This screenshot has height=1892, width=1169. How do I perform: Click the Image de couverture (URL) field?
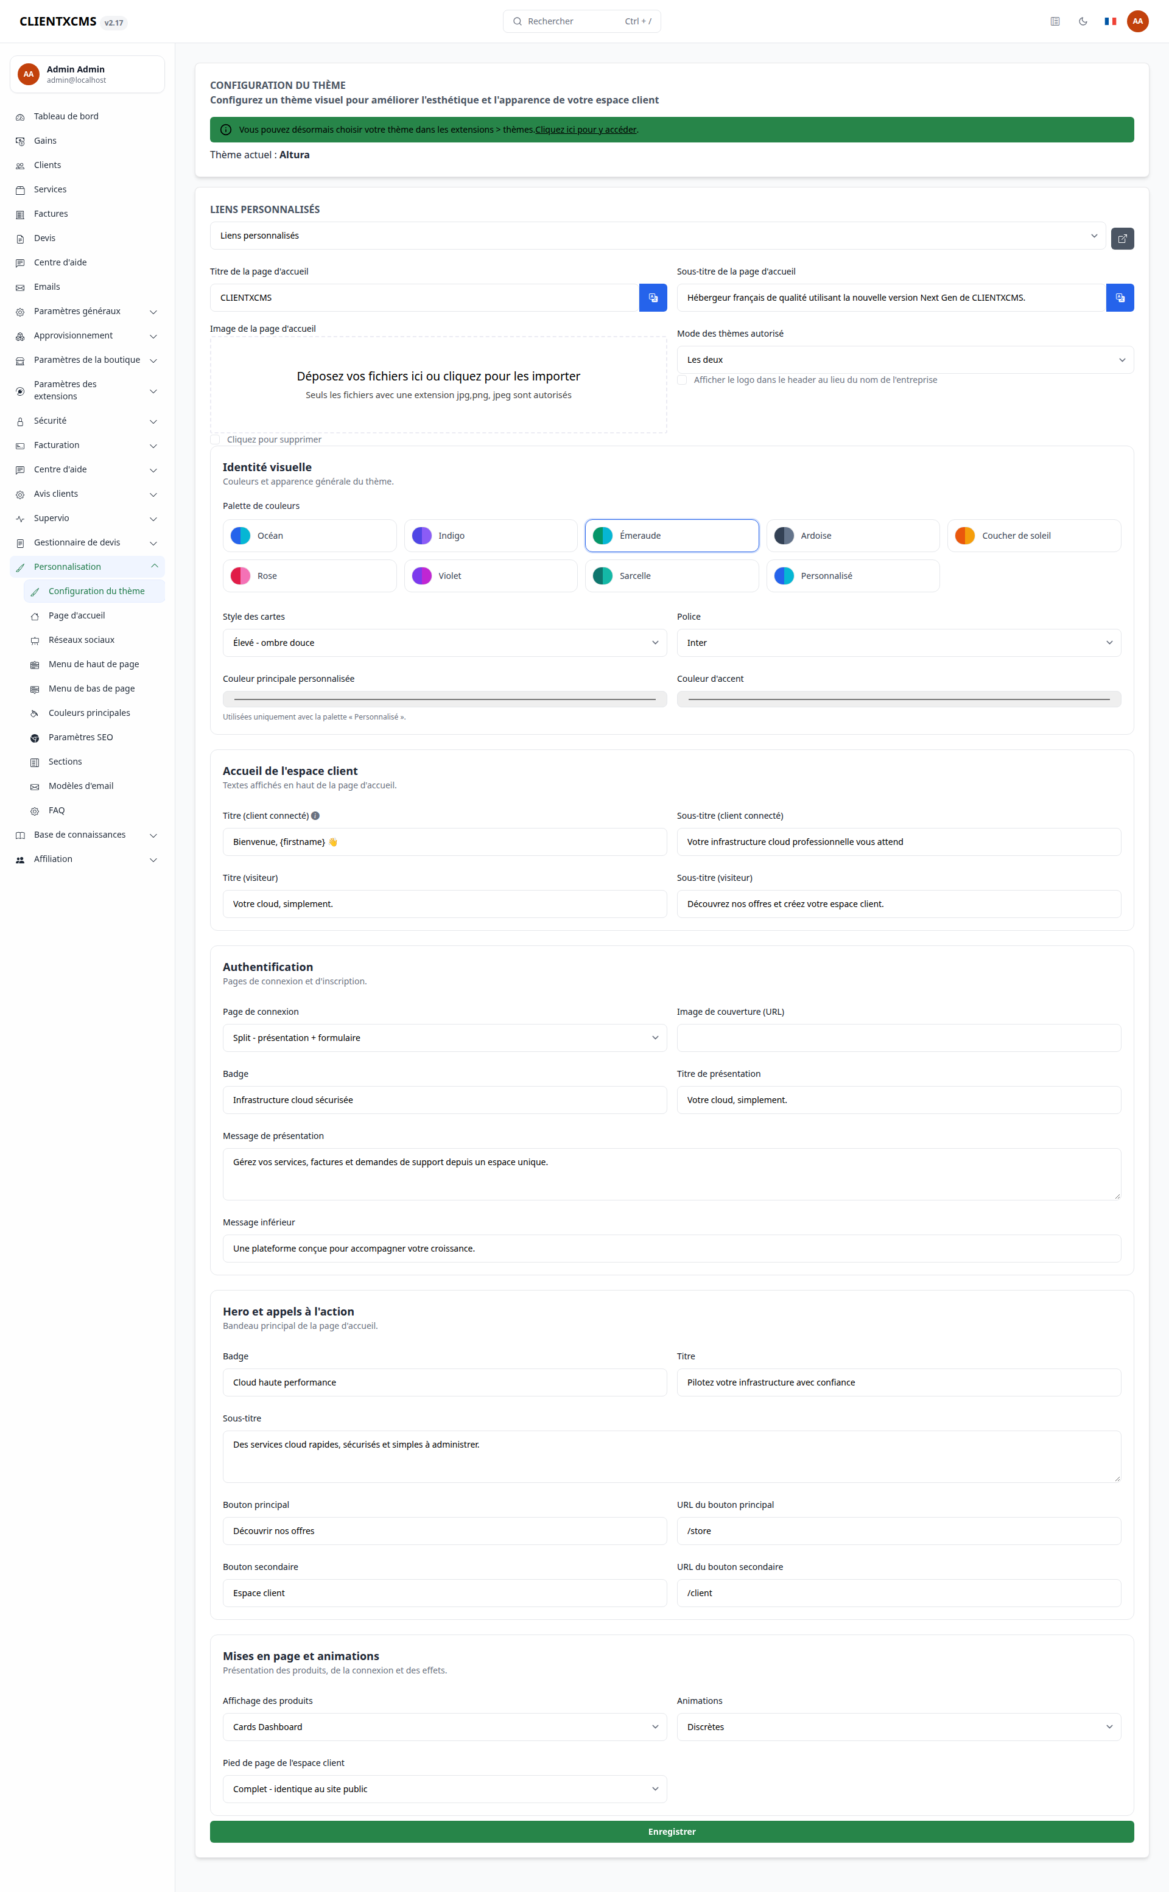coord(899,1038)
